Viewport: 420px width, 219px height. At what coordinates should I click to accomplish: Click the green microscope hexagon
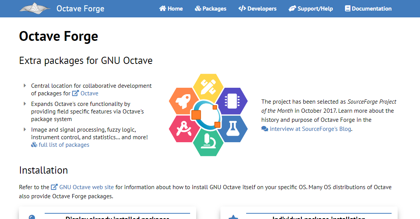coord(208,143)
